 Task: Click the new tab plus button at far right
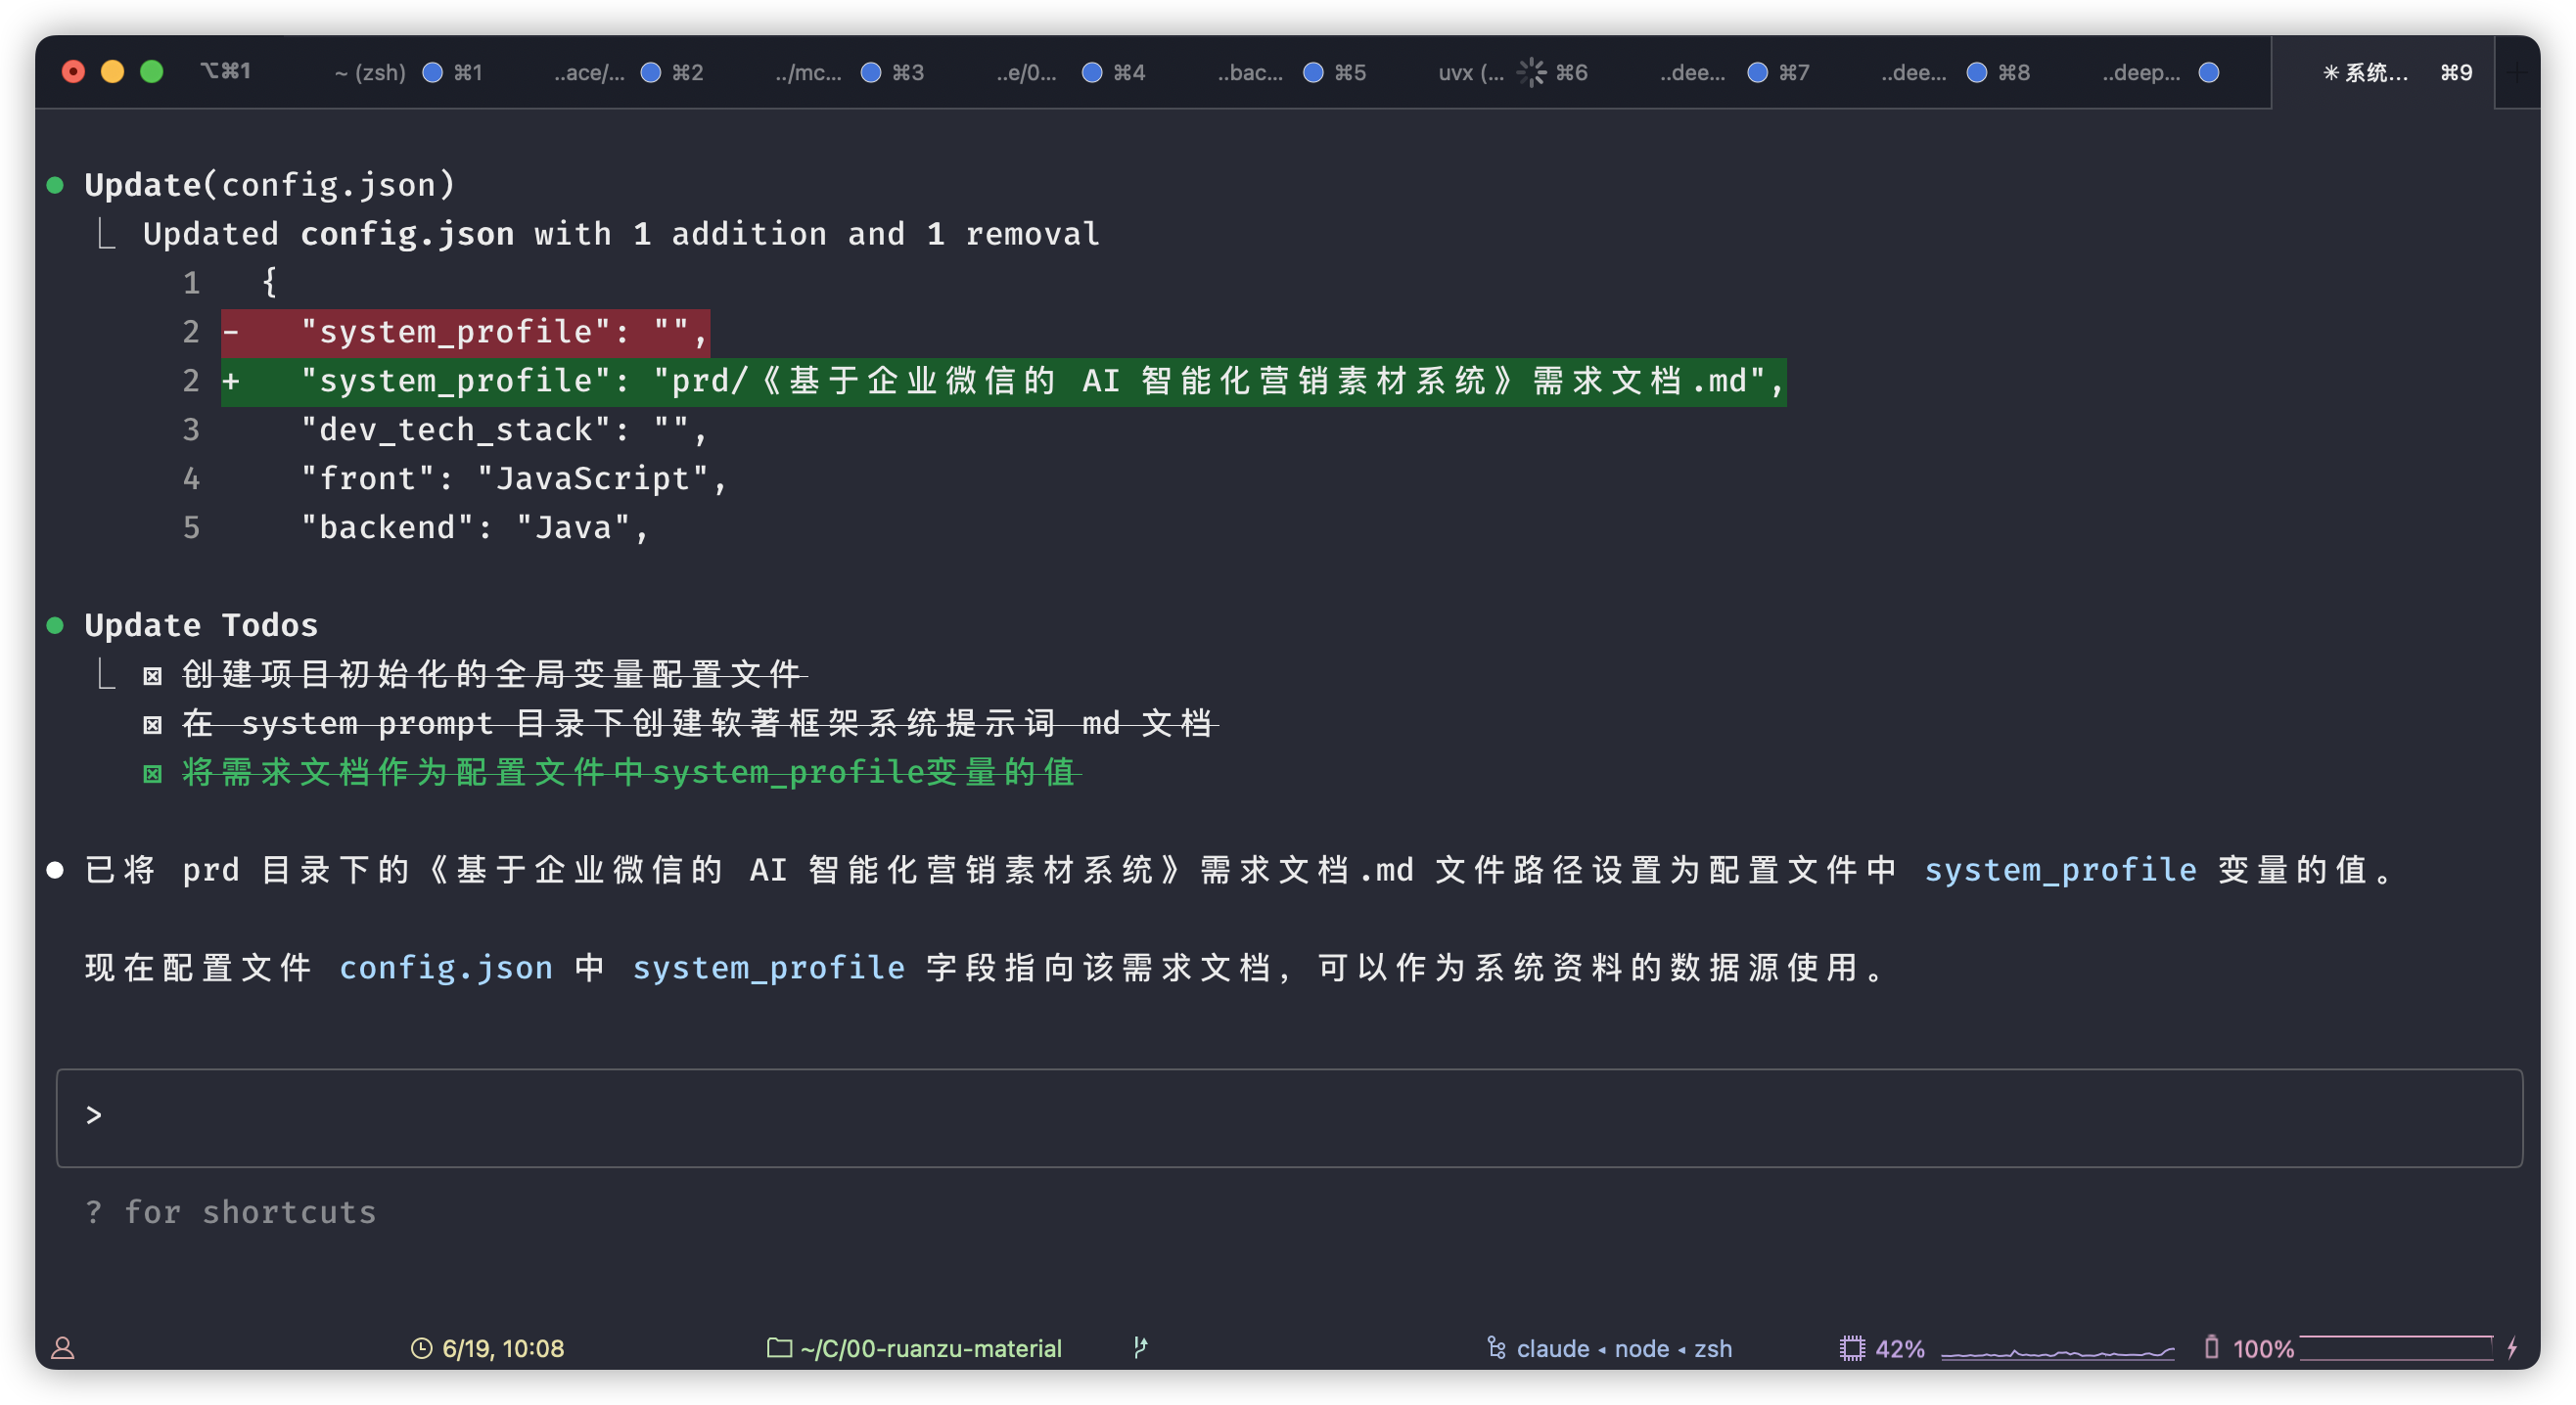pos(2517,72)
